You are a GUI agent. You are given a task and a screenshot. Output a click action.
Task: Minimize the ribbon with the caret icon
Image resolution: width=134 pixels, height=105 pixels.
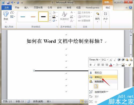click(x=126, y=8)
